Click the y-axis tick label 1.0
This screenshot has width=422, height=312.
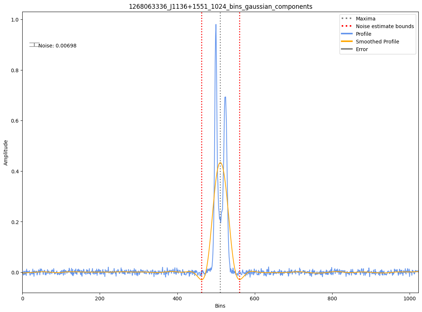(x=15, y=20)
